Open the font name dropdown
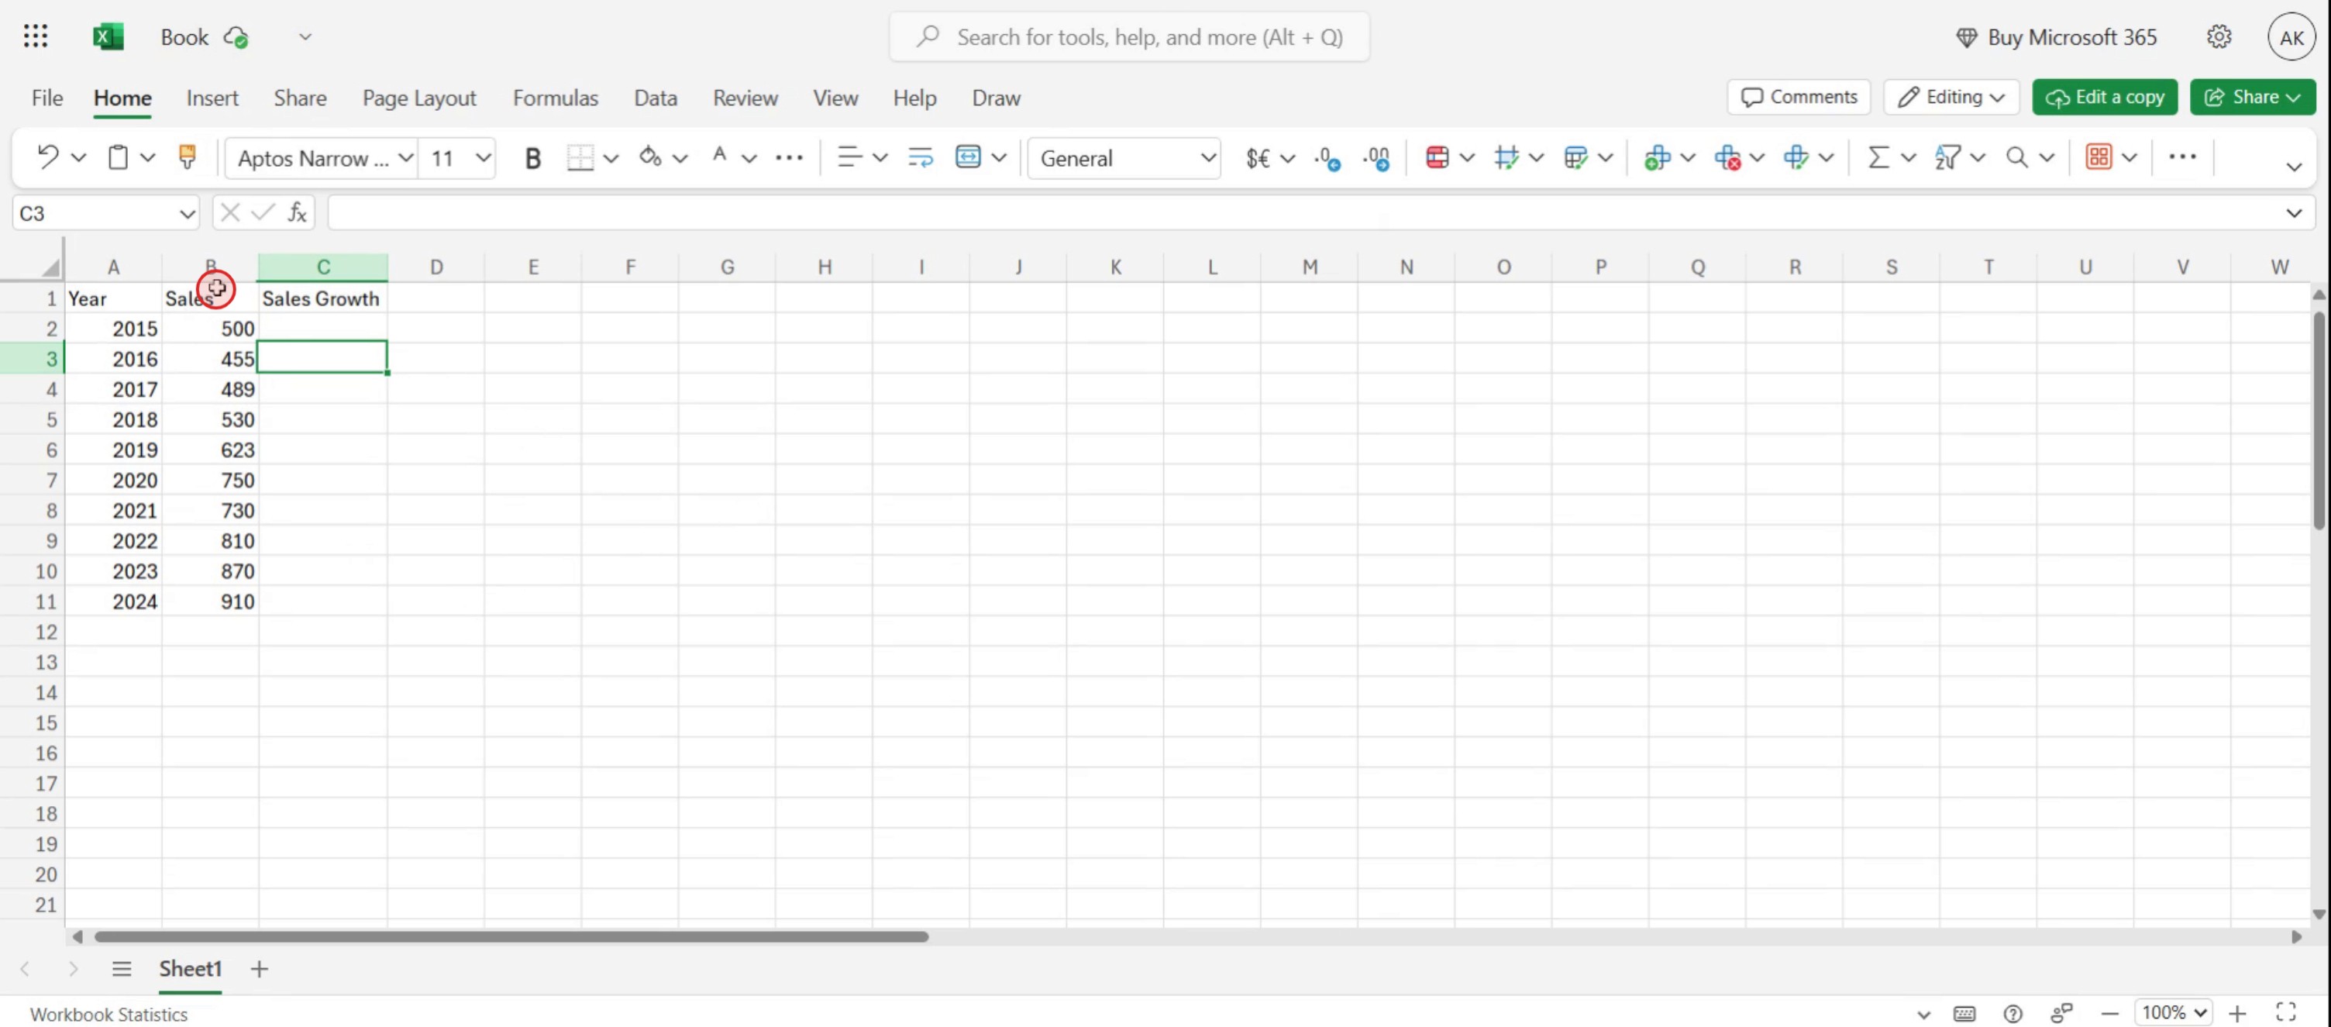The height and width of the screenshot is (1027, 2331). click(405, 158)
